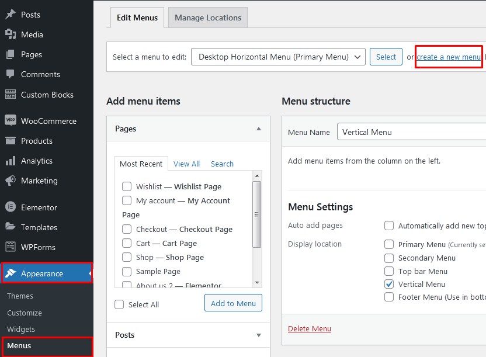The image size is (486, 357).
Task: Click the Marketing megaphone icon
Action: click(x=11, y=181)
